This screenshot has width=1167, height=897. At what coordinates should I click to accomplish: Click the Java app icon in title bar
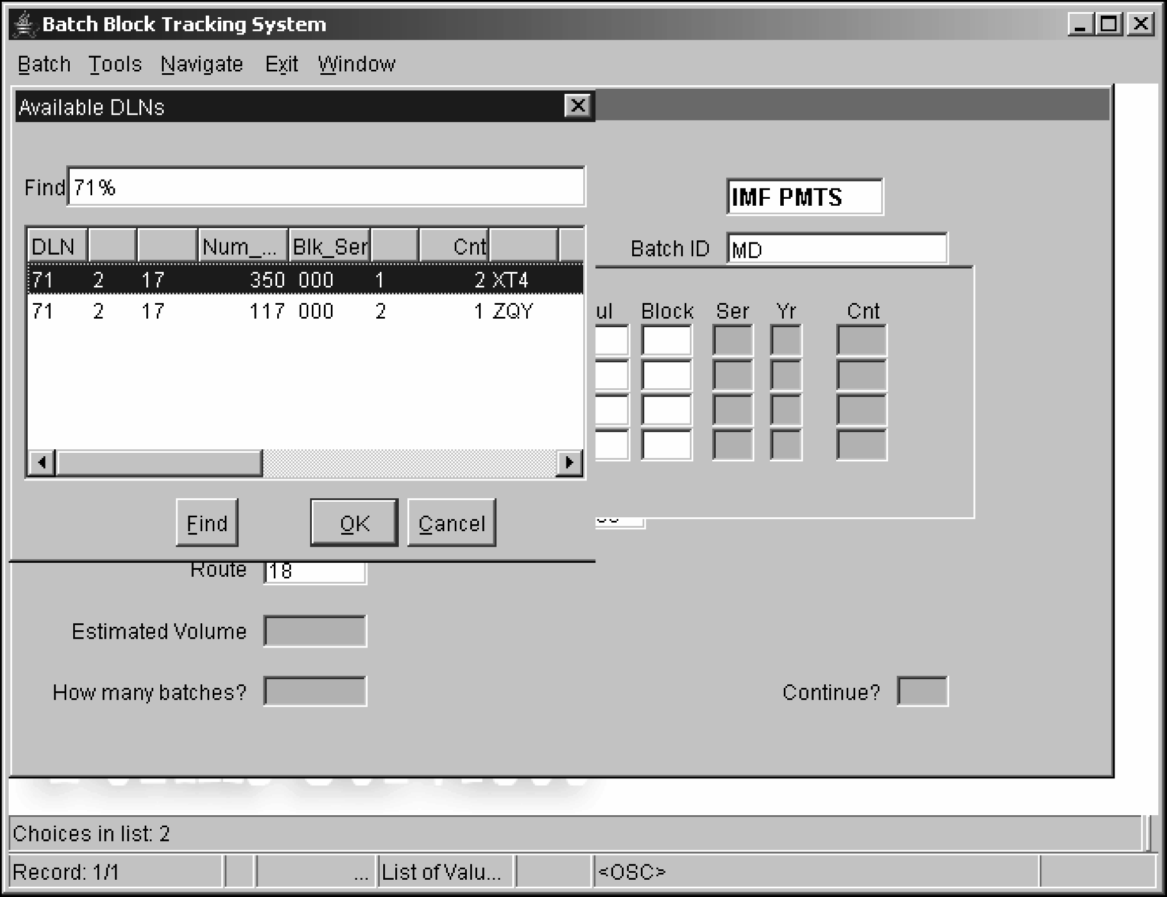[24, 24]
